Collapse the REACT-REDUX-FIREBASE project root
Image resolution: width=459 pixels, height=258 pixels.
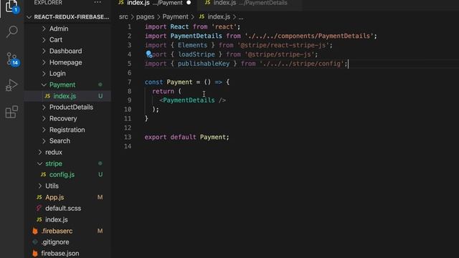[x=29, y=17]
